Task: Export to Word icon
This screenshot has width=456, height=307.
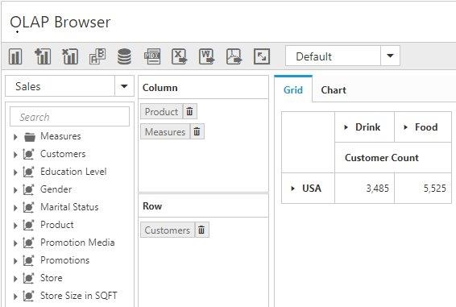Action: click(x=207, y=56)
